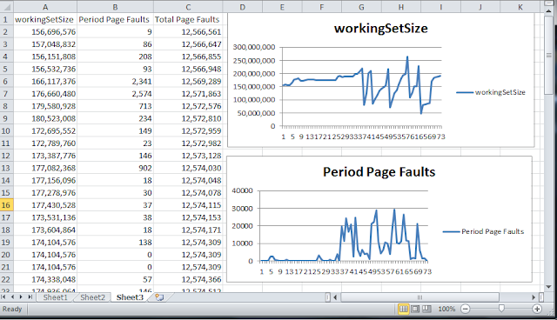Screen dimensions: 557x320
Task: Select column B header
Action: tap(115, 7)
